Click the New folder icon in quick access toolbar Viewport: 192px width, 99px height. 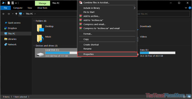pyautogui.click(x=13, y=3)
